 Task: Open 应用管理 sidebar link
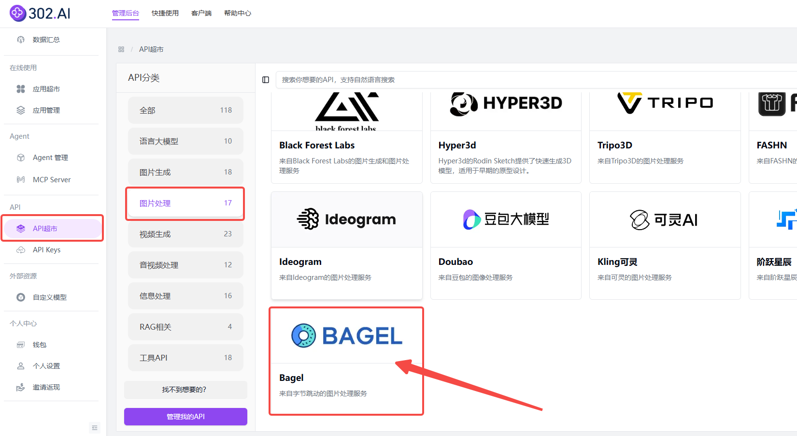(x=46, y=110)
